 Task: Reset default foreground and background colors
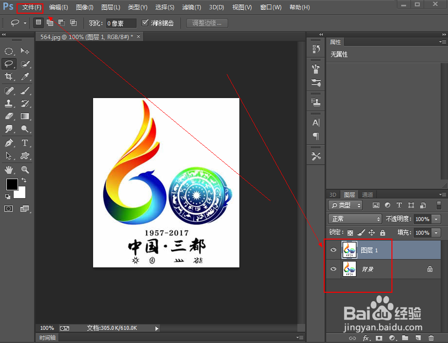point(8,197)
